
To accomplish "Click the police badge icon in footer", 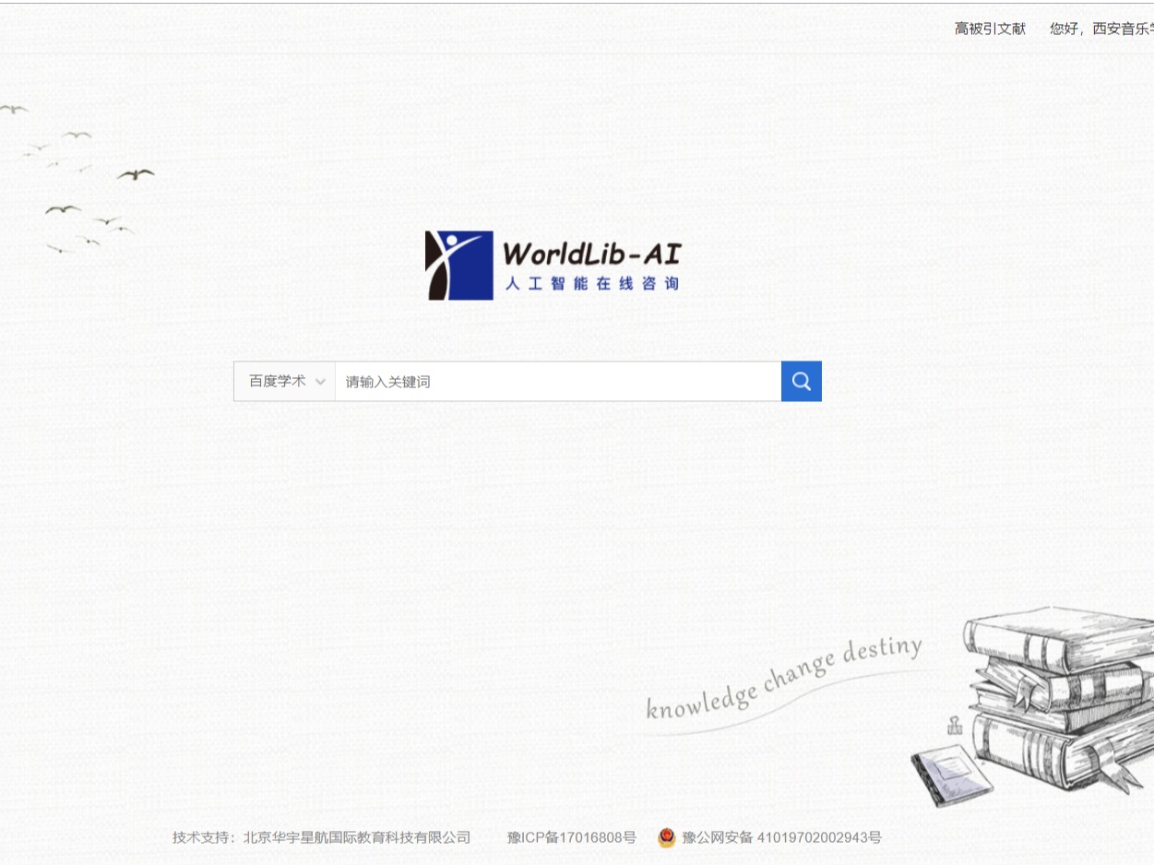I will [x=667, y=837].
